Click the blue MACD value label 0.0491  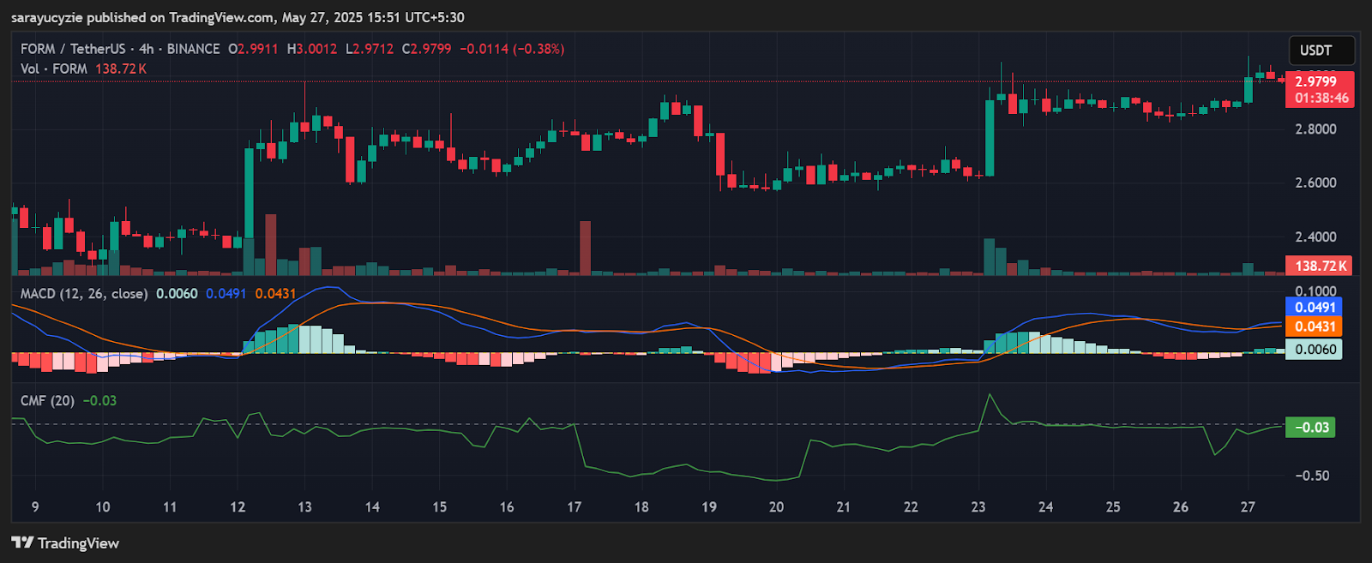[1315, 307]
